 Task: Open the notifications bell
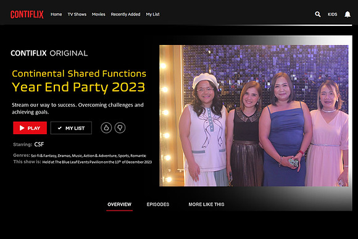click(348, 14)
